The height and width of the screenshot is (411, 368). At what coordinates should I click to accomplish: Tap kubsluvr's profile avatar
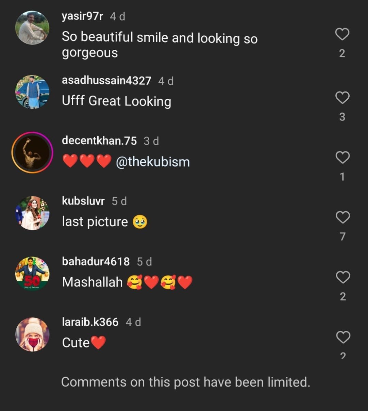(32, 213)
